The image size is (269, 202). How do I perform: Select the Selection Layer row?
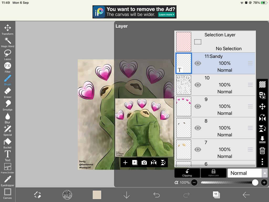click(215, 42)
